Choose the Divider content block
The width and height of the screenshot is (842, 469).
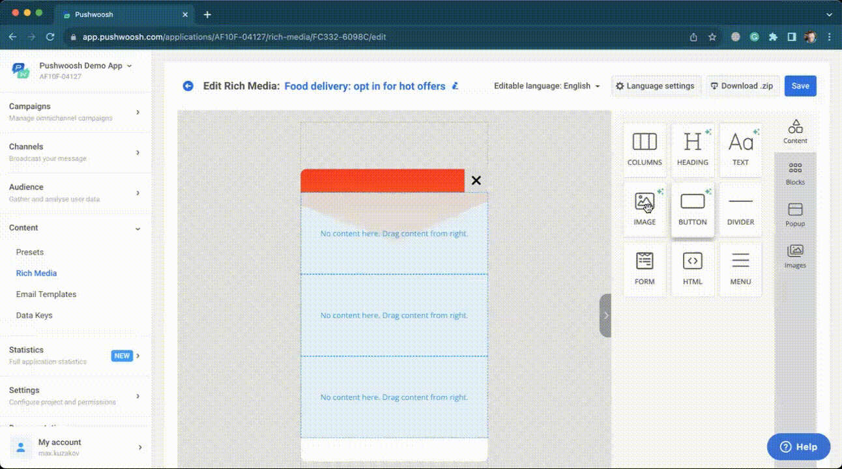click(x=740, y=210)
